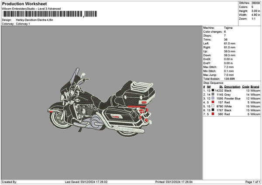This screenshot has width=262, height=185.
Task: Click the Min Stitch value '0.1 mm'
Action: pyautogui.click(x=229, y=71)
